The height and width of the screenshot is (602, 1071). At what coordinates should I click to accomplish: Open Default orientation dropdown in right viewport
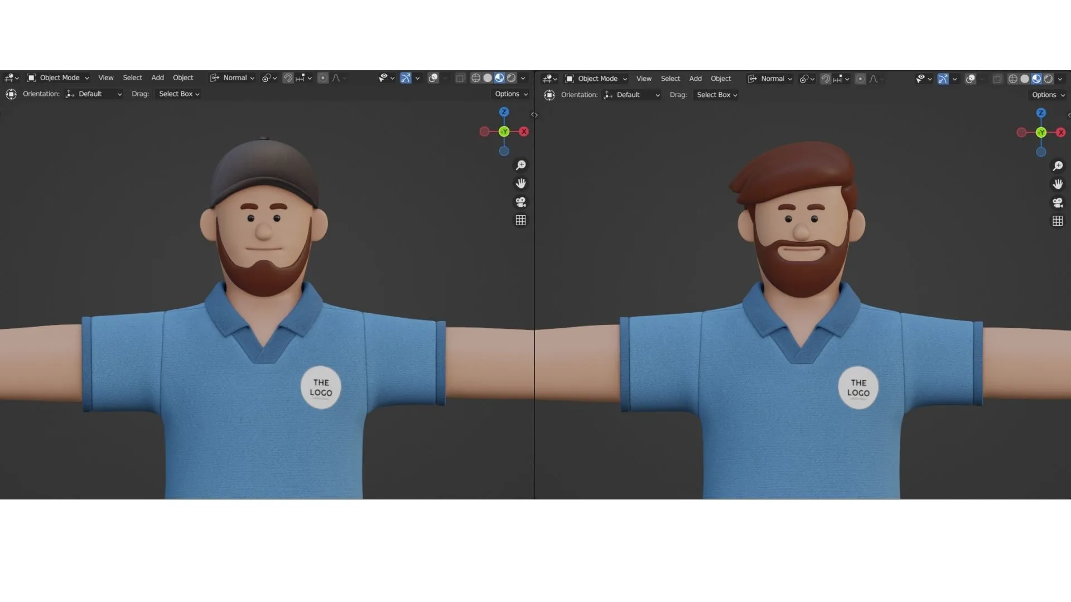click(632, 95)
